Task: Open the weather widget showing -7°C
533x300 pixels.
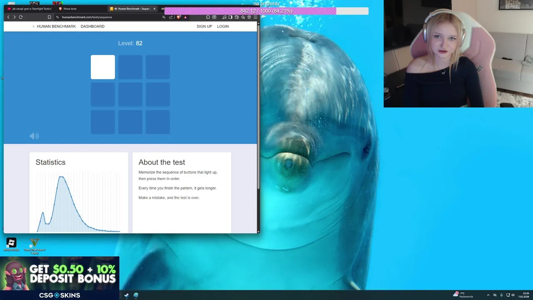Action: pyautogui.click(x=463, y=295)
